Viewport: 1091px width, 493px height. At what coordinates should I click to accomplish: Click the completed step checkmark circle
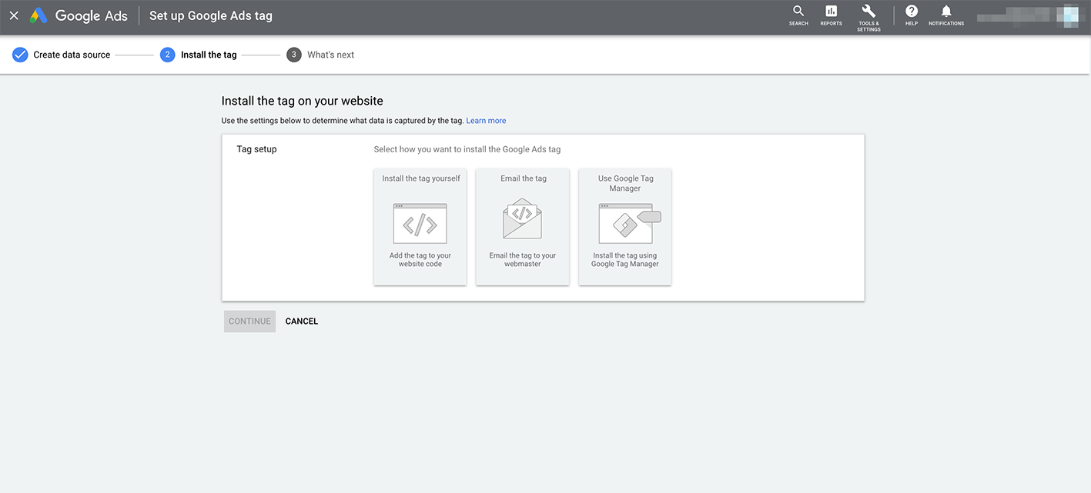click(20, 55)
